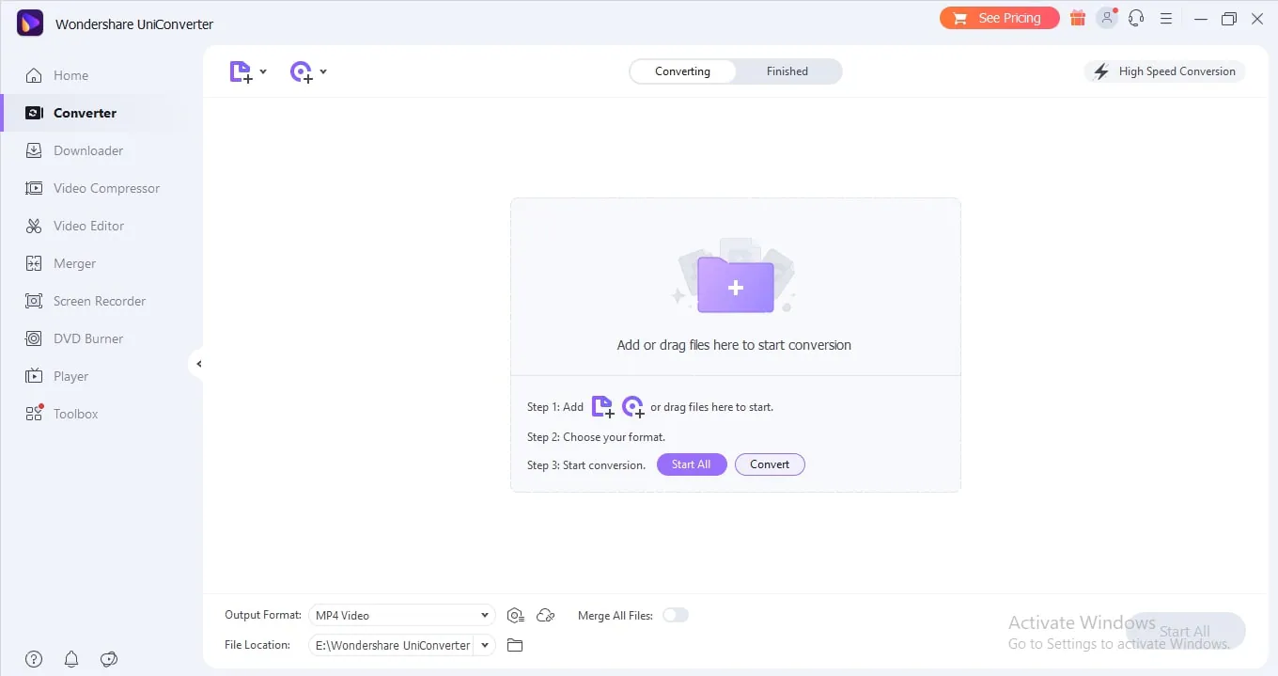Click the See Pricing button

tap(1000, 18)
